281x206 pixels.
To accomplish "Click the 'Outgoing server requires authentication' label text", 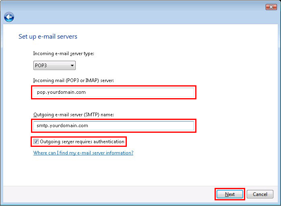I will [82, 142].
